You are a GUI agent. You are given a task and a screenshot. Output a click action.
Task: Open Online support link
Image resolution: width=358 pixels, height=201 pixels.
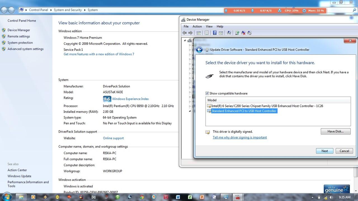point(113,138)
